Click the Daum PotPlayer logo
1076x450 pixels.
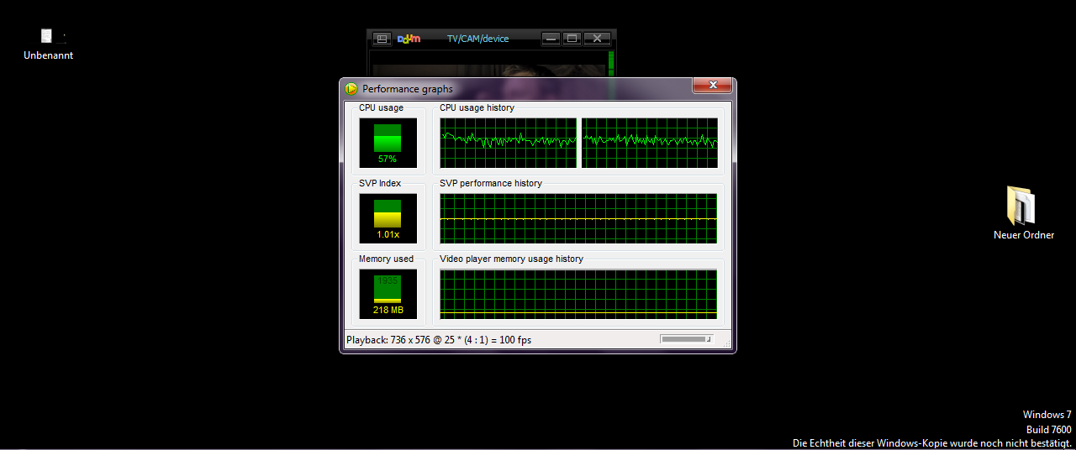click(409, 39)
